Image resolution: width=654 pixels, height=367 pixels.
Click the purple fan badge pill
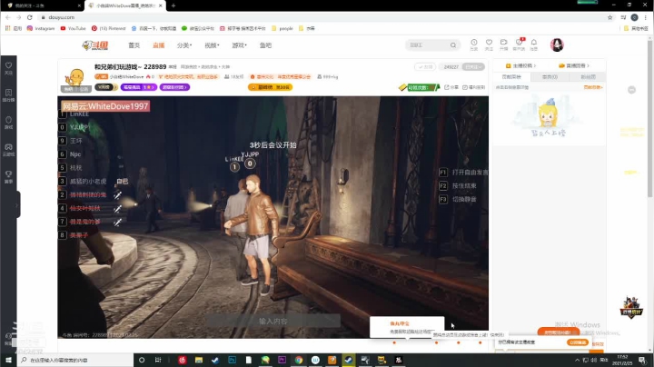139,87
